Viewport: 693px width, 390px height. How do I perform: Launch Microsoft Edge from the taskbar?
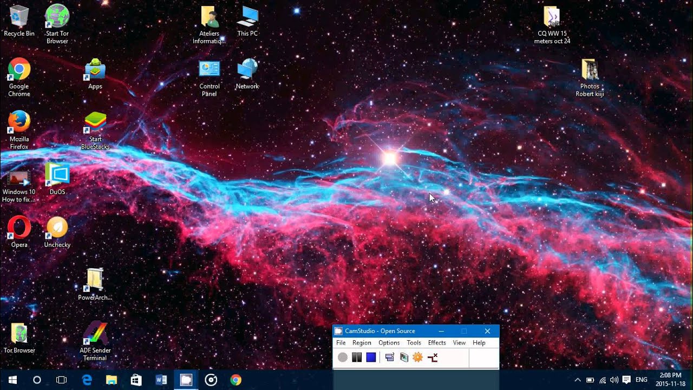(87, 380)
